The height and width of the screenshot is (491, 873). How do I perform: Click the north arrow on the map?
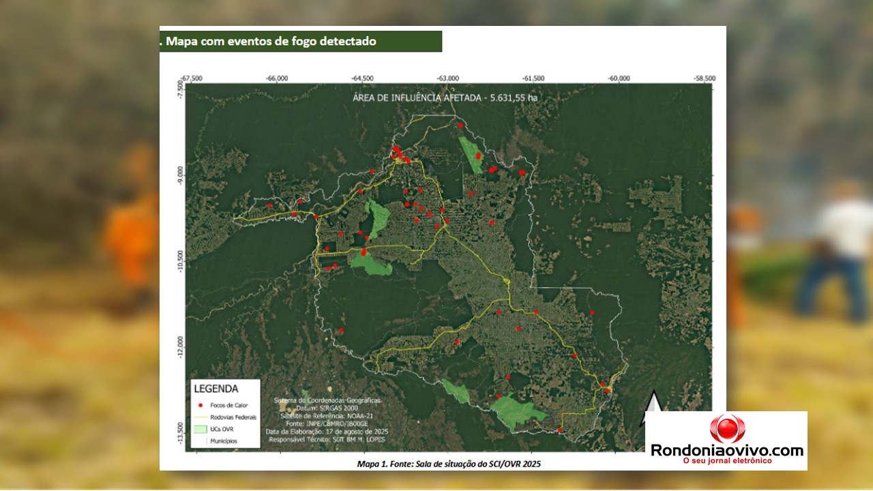click(x=653, y=401)
